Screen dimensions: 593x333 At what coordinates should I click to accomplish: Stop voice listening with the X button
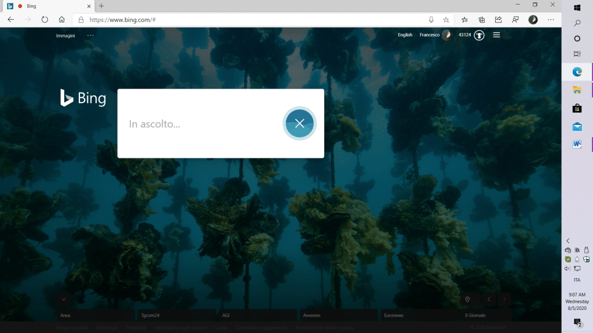tap(299, 123)
